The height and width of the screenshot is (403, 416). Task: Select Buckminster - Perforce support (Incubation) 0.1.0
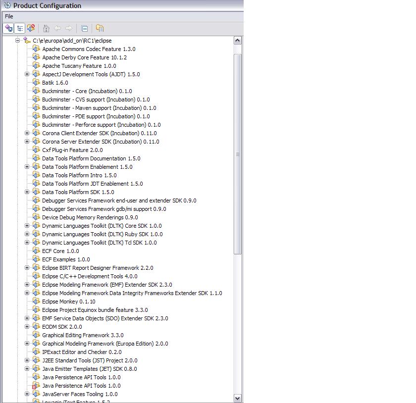click(102, 125)
